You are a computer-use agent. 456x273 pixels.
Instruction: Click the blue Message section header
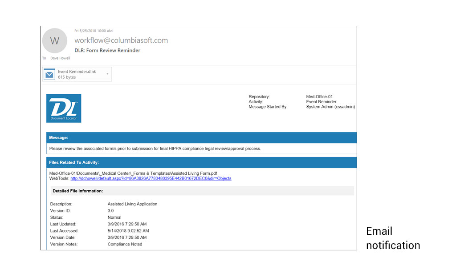click(x=201, y=138)
